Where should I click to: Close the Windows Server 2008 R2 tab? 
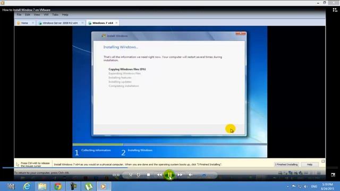(83, 23)
